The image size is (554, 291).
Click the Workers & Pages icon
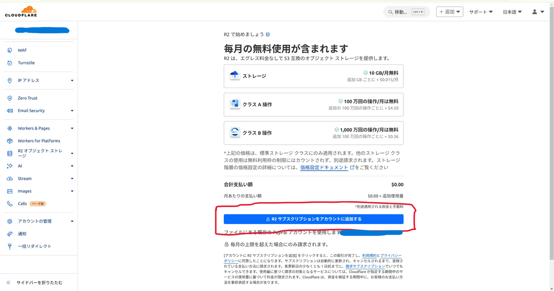point(10,128)
